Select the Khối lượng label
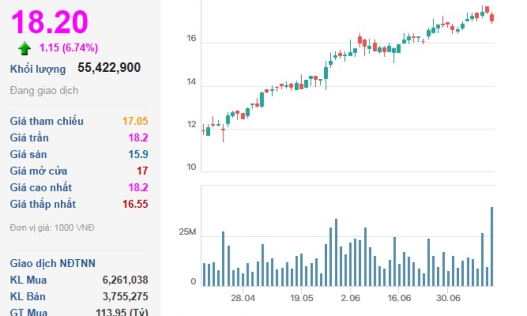 tap(38, 69)
